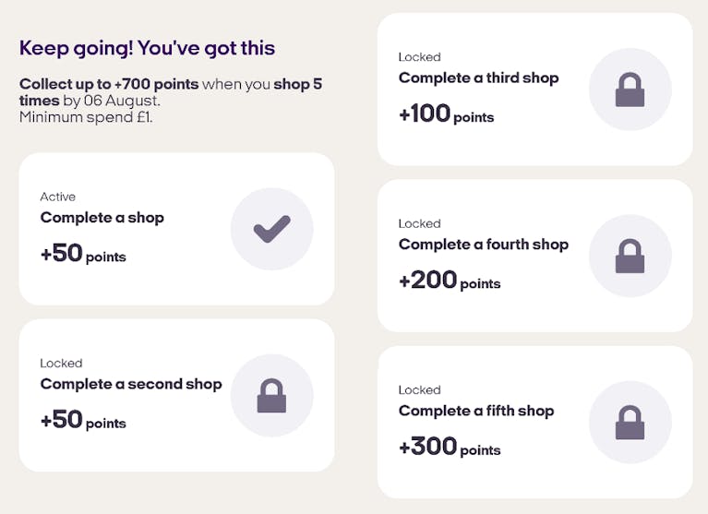This screenshot has height=514, width=708.
Task: Select the Complete a fifth shop title
Action: (x=476, y=411)
